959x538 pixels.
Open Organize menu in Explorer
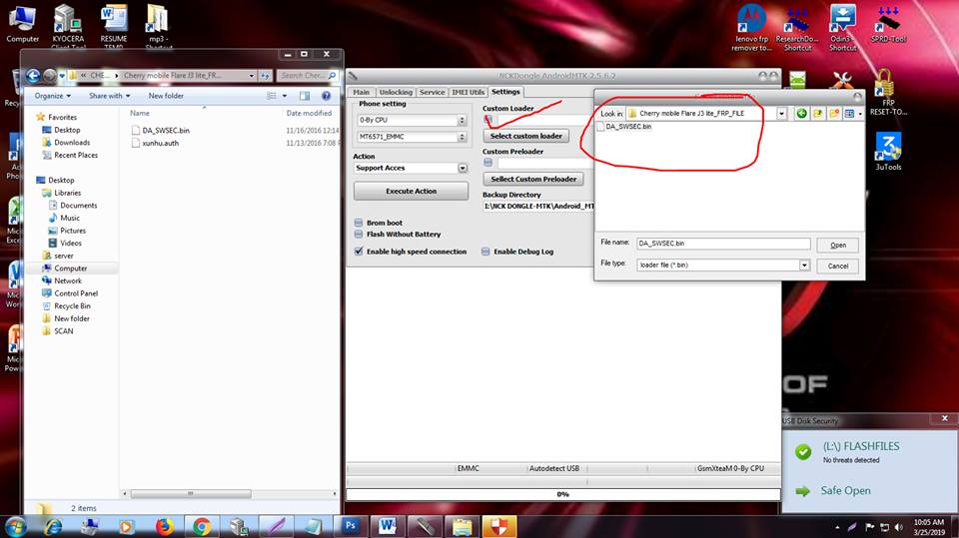coord(53,96)
